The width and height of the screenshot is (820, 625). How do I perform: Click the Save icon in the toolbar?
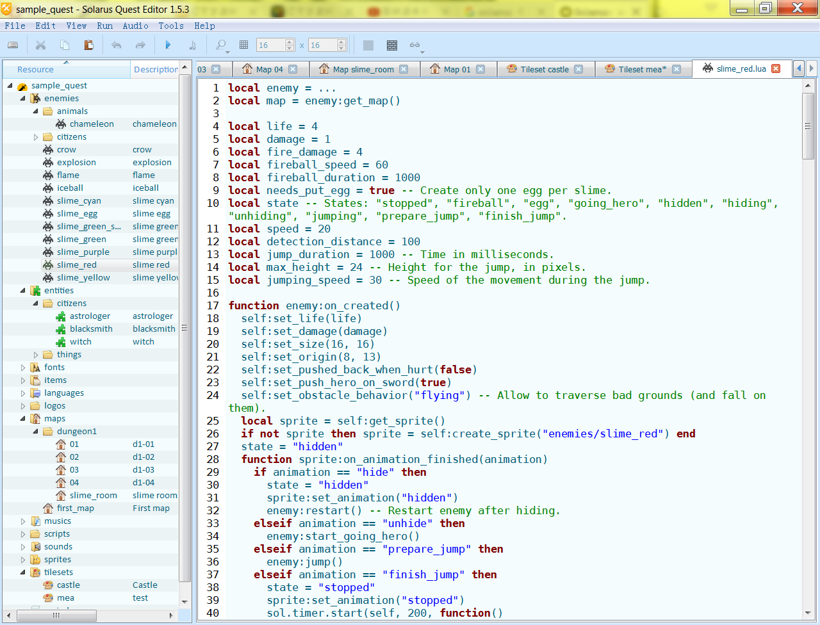13,45
